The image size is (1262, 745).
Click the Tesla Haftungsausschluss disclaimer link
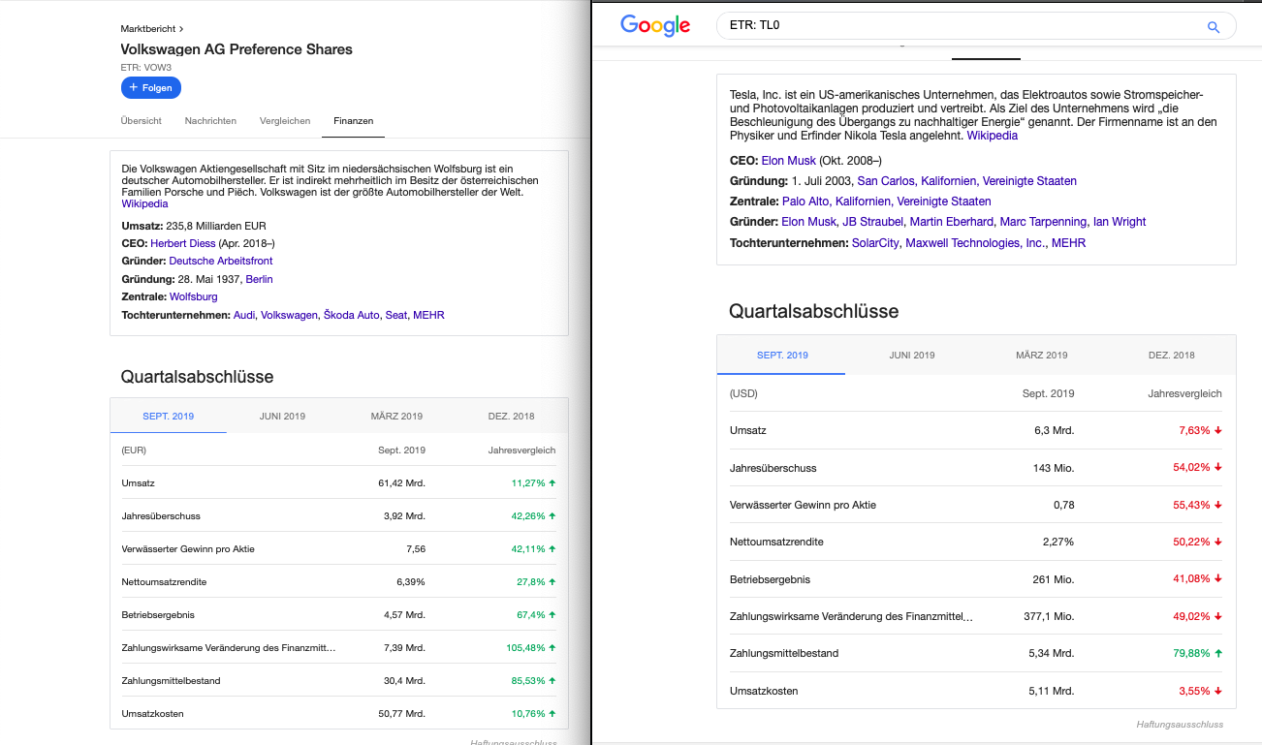1180,725
